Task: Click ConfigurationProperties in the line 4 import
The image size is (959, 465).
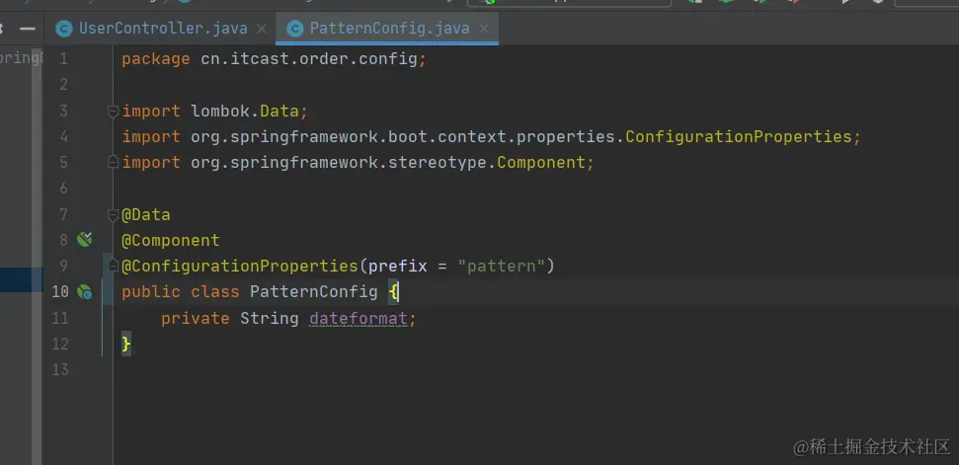Action: coord(738,137)
